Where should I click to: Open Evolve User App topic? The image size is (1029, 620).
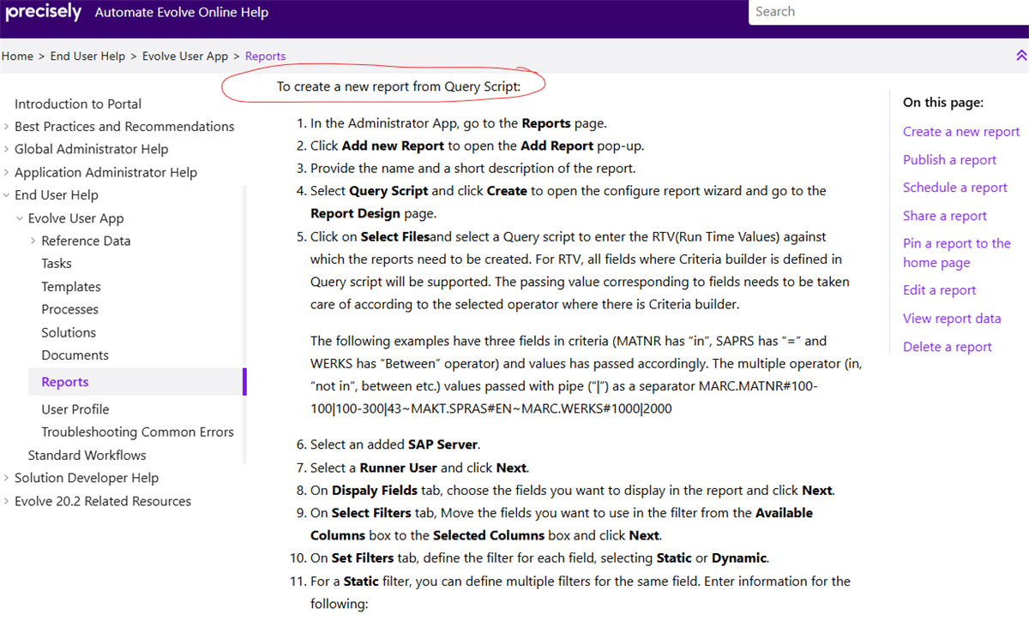tap(75, 218)
